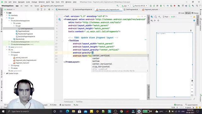The height and width of the screenshot is (114, 202).
Task: Open the app run configuration dropdown
Action: [125, 6]
